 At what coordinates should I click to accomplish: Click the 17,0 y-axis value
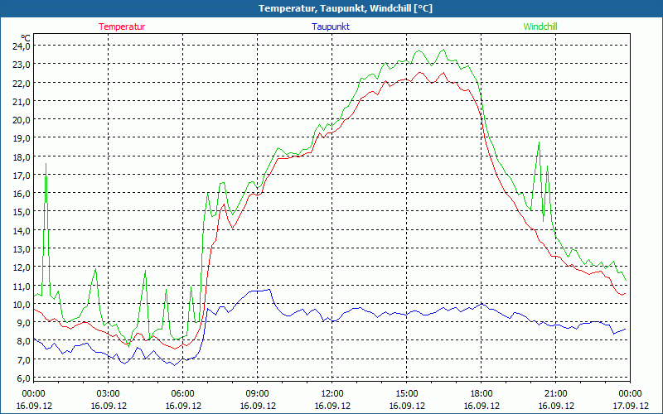click(x=22, y=176)
